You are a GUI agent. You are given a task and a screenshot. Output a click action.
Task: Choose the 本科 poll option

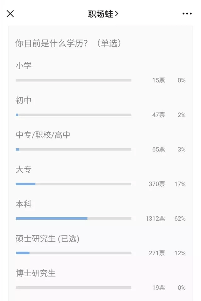click(x=24, y=204)
